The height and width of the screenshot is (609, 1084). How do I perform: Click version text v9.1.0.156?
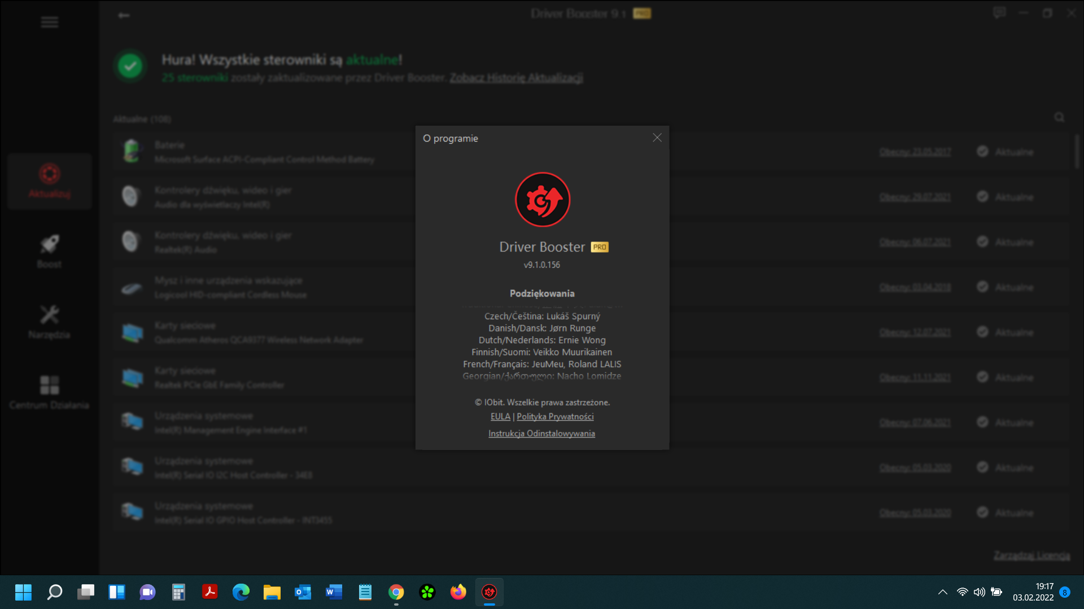click(542, 265)
